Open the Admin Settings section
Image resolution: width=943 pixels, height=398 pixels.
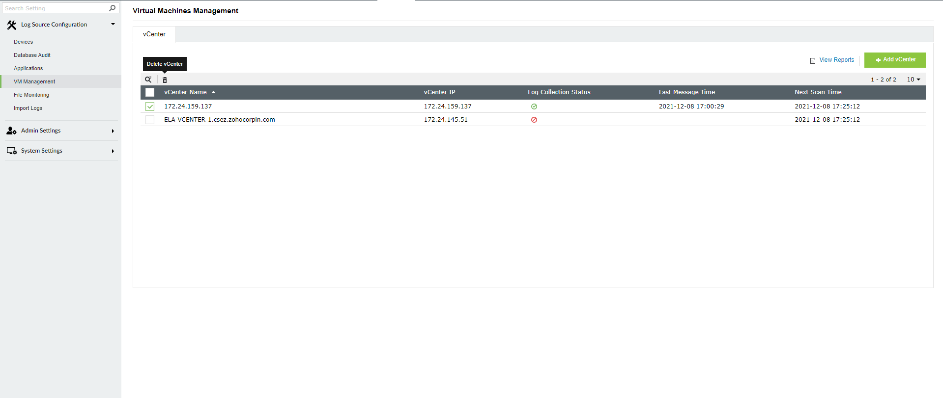coord(41,131)
